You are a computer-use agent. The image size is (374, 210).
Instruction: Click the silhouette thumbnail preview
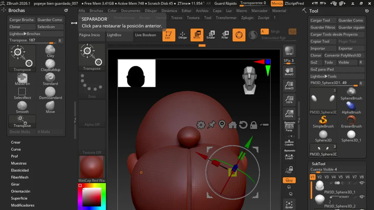[x=136, y=73]
